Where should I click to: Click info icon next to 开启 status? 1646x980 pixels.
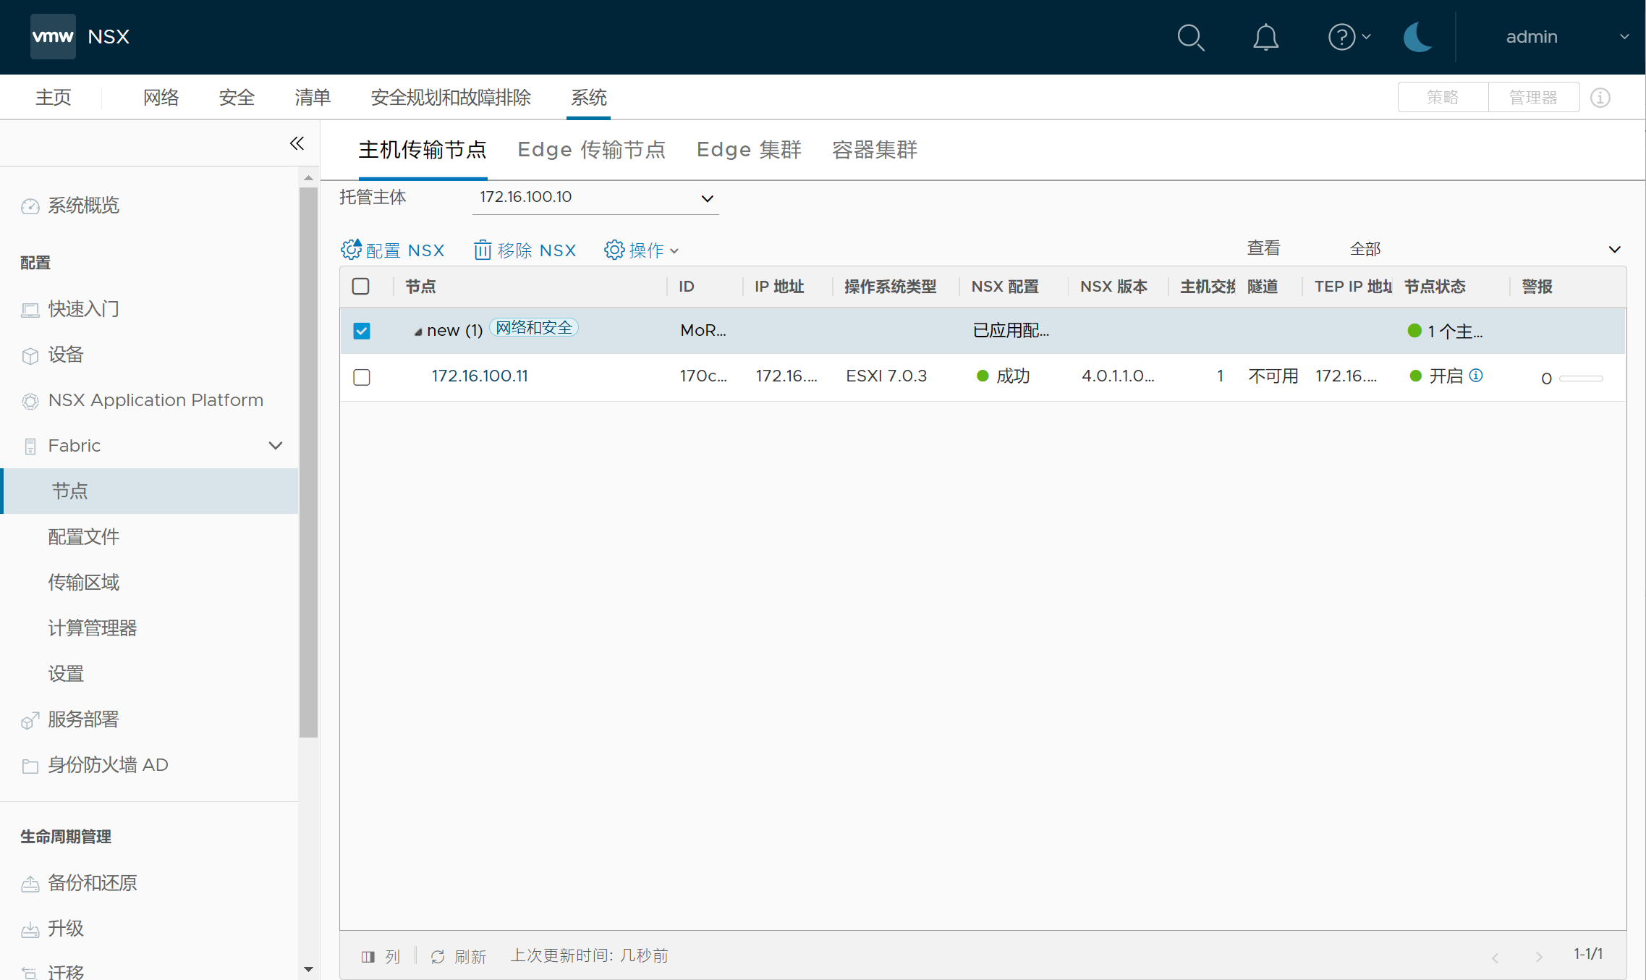1476,375
